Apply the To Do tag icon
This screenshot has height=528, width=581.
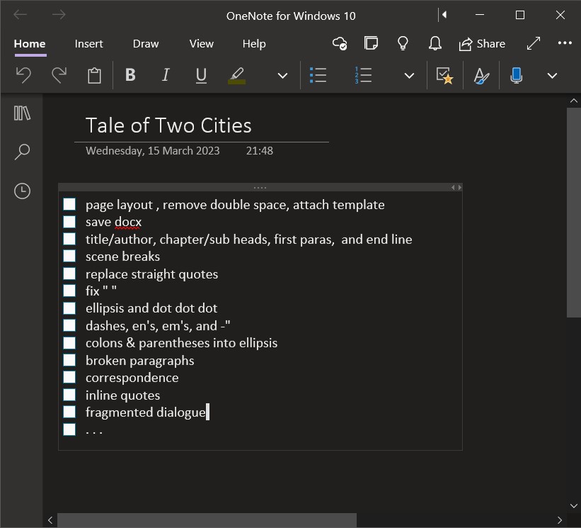(444, 76)
